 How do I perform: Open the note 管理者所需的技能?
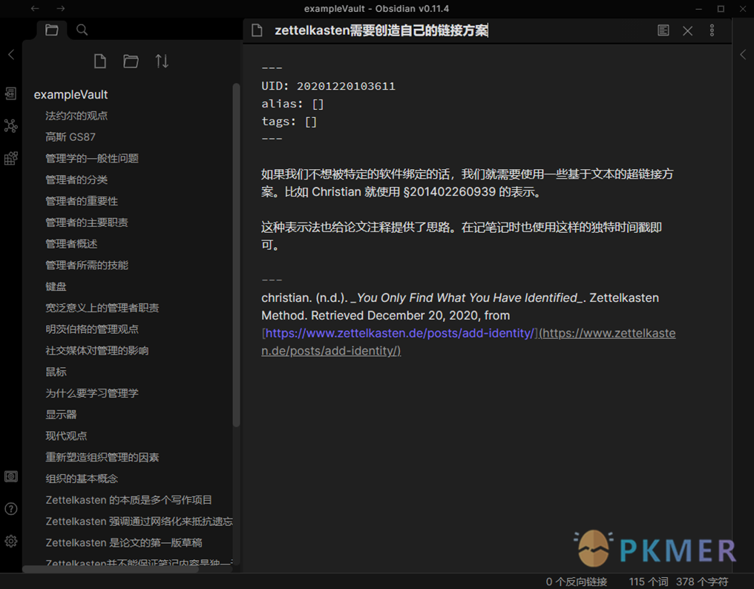[87, 266]
